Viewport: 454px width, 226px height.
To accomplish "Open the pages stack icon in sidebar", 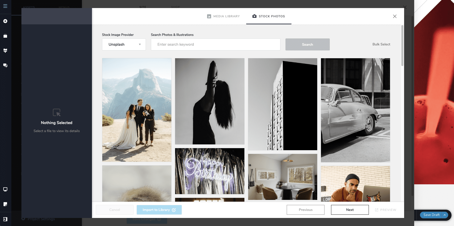I will tap(5, 36).
